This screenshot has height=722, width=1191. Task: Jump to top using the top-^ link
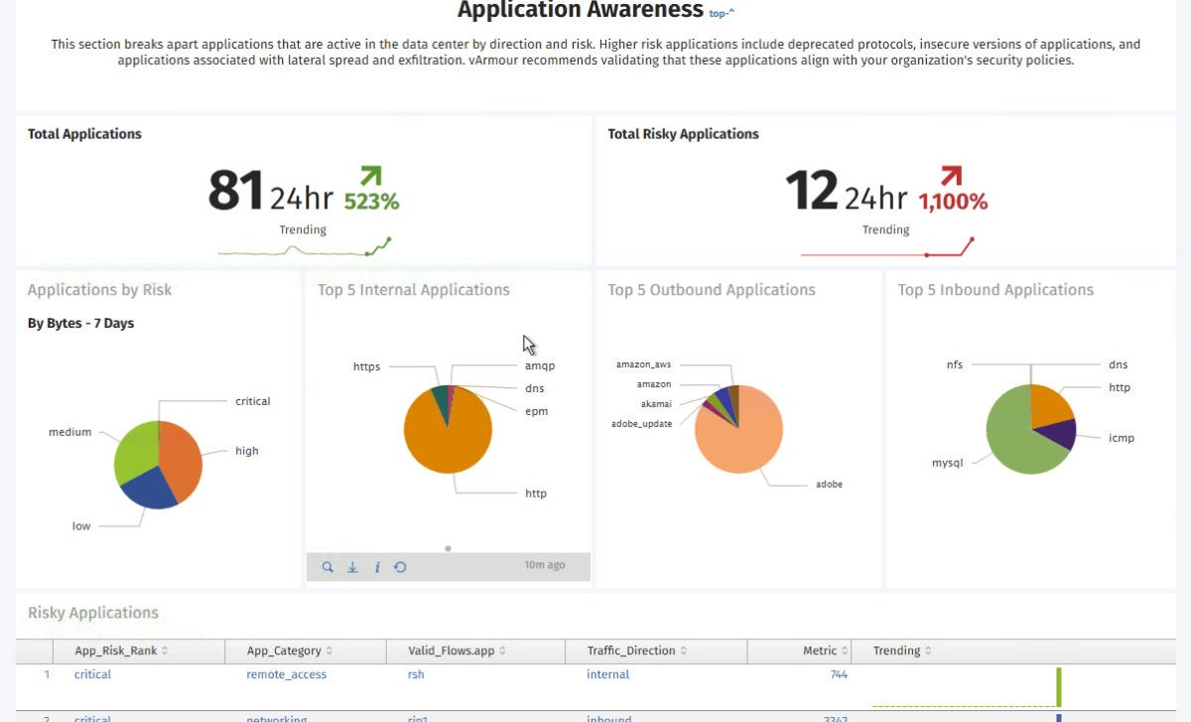tap(722, 13)
